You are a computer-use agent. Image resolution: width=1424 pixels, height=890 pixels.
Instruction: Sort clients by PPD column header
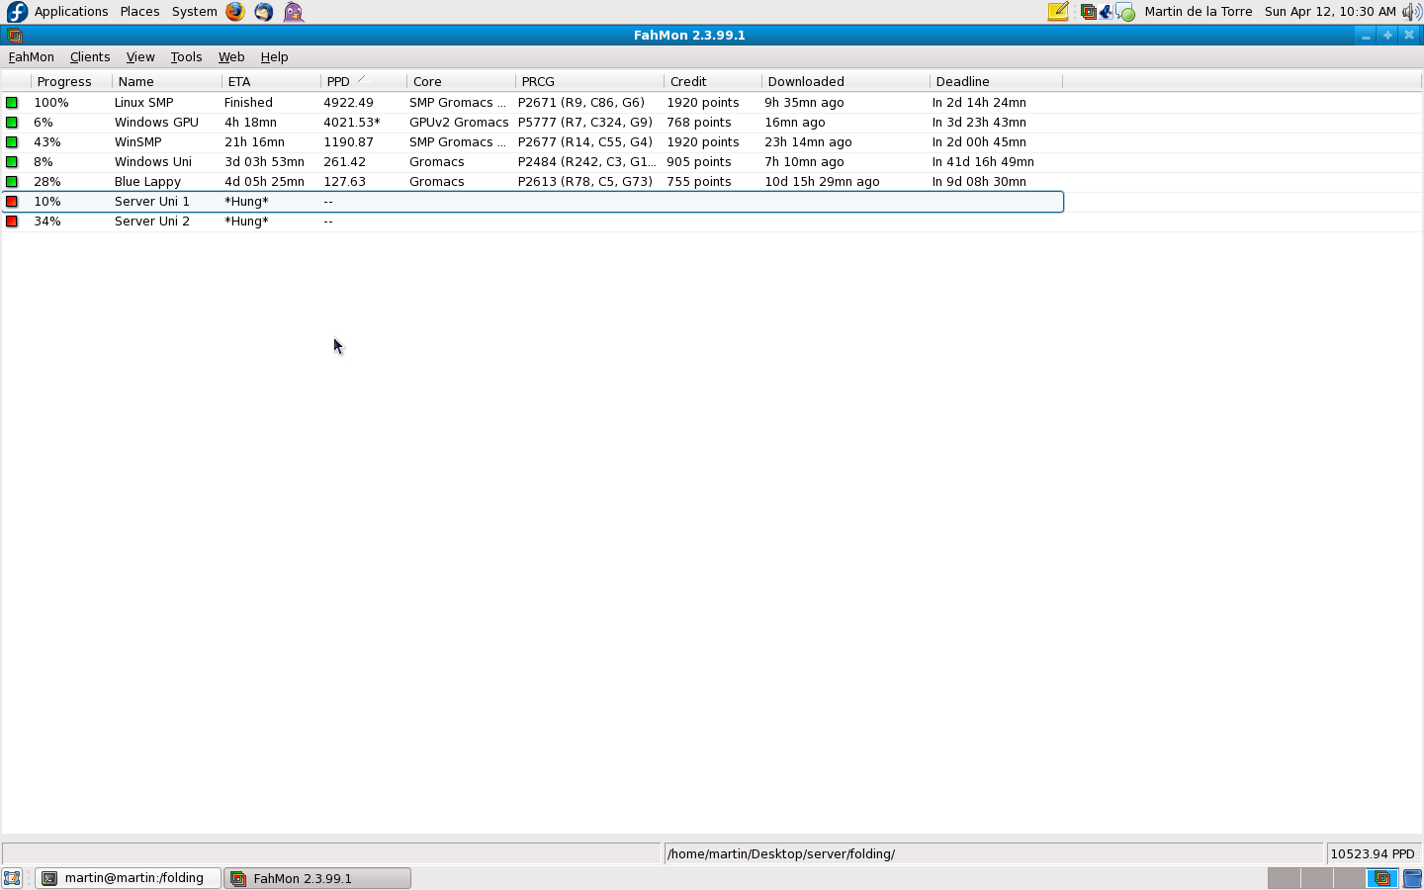[339, 82]
